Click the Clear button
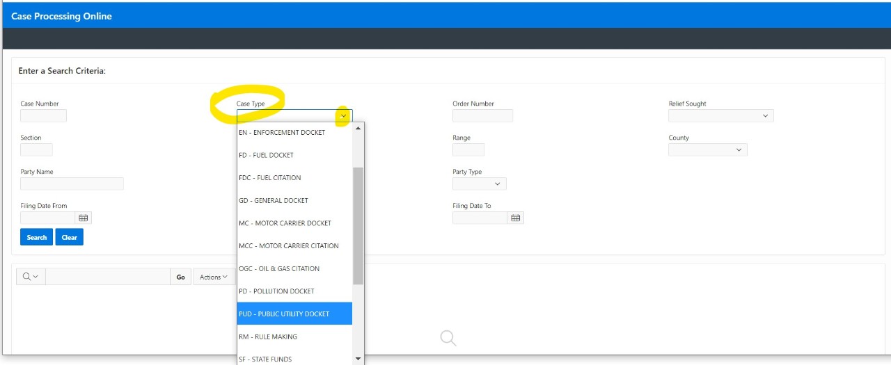This screenshot has width=891, height=365. (69, 237)
